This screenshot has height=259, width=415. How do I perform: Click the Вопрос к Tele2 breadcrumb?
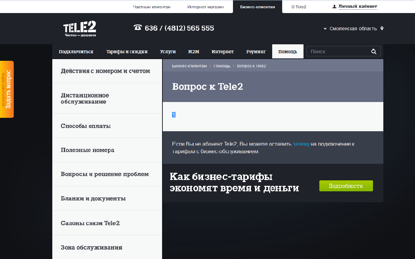252,66
